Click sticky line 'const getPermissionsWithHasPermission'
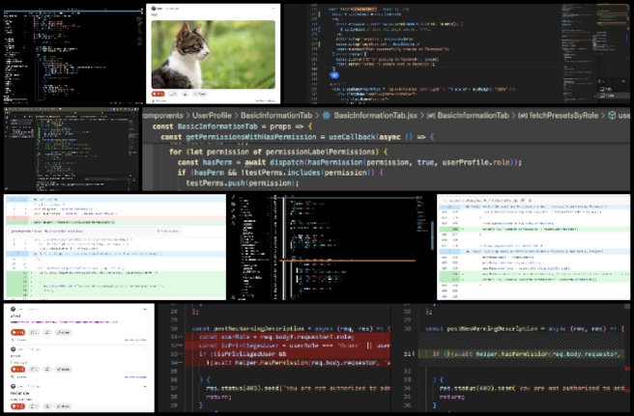 pyautogui.click(x=298, y=137)
